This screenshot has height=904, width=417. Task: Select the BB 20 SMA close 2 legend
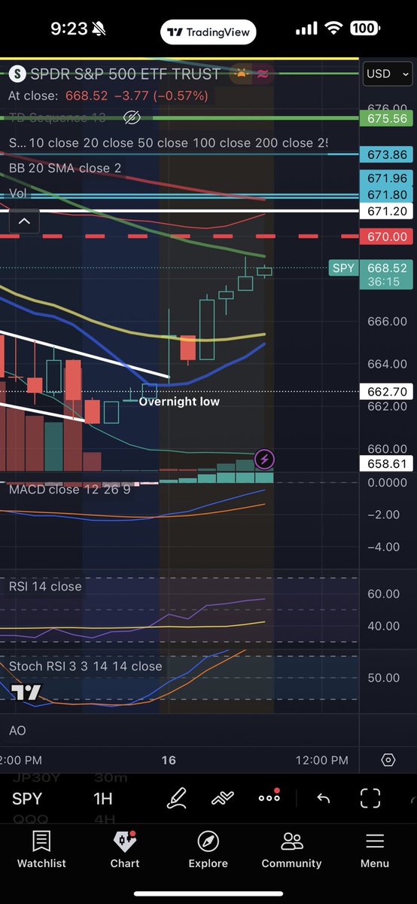65,168
